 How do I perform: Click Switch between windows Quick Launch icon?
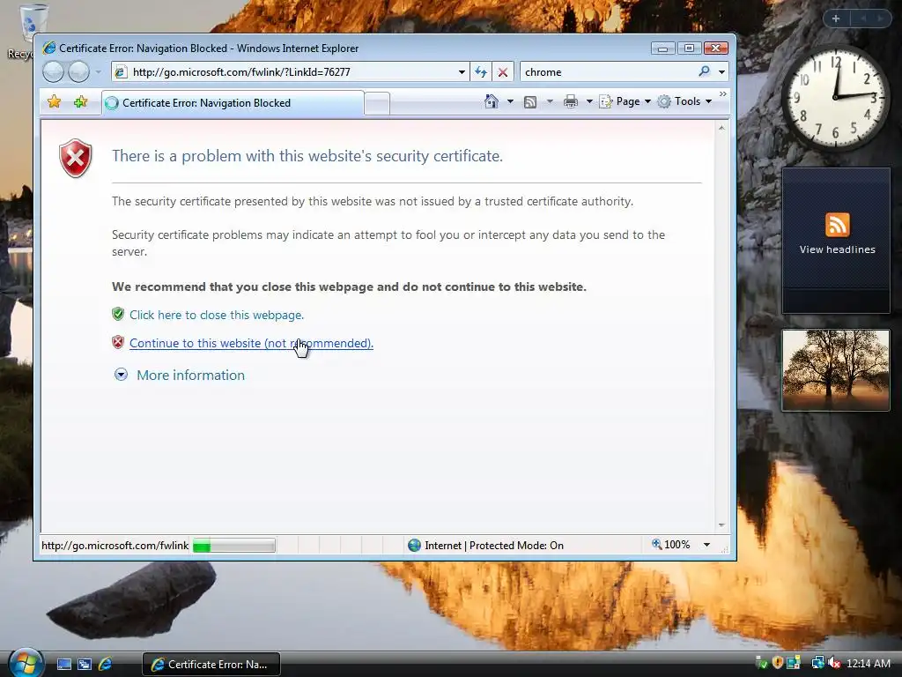[x=85, y=665]
